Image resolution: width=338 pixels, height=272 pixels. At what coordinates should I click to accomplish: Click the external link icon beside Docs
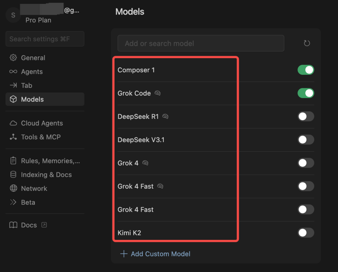pyautogui.click(x=44, y=225)
